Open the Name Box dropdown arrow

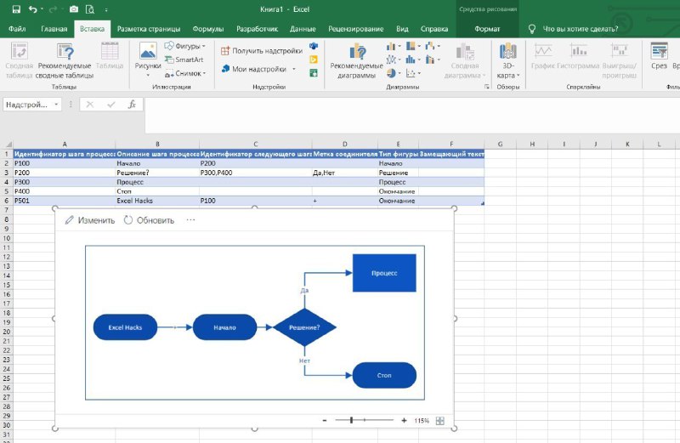click(x=56, y=105)
